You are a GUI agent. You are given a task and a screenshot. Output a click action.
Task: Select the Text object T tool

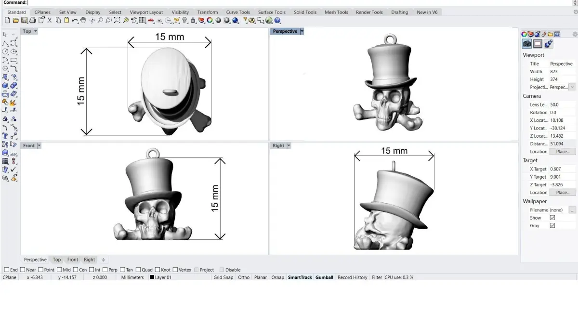click(5, 136)
